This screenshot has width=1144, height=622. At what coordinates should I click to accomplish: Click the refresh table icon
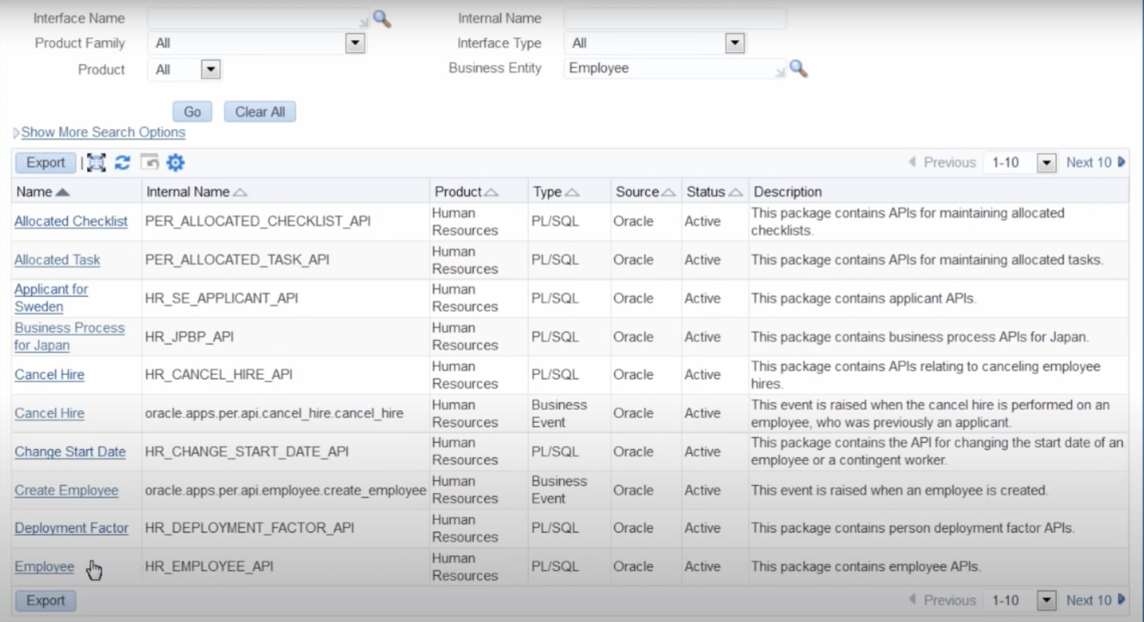[123, 163]
